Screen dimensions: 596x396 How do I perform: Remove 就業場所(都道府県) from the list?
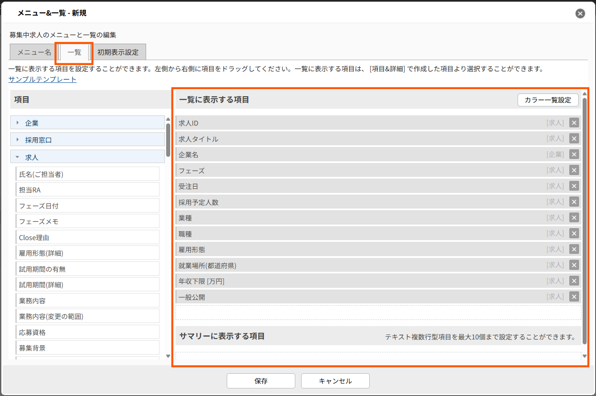574,265
